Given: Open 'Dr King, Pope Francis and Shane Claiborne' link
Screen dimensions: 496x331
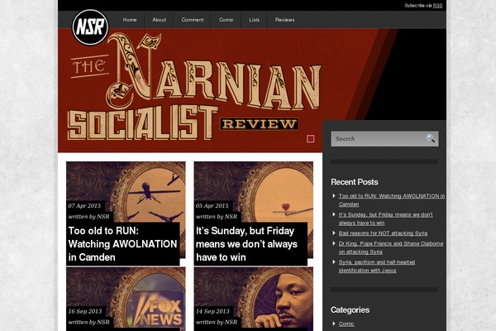Looking at the screenshot, I should (x=391, y=247).
